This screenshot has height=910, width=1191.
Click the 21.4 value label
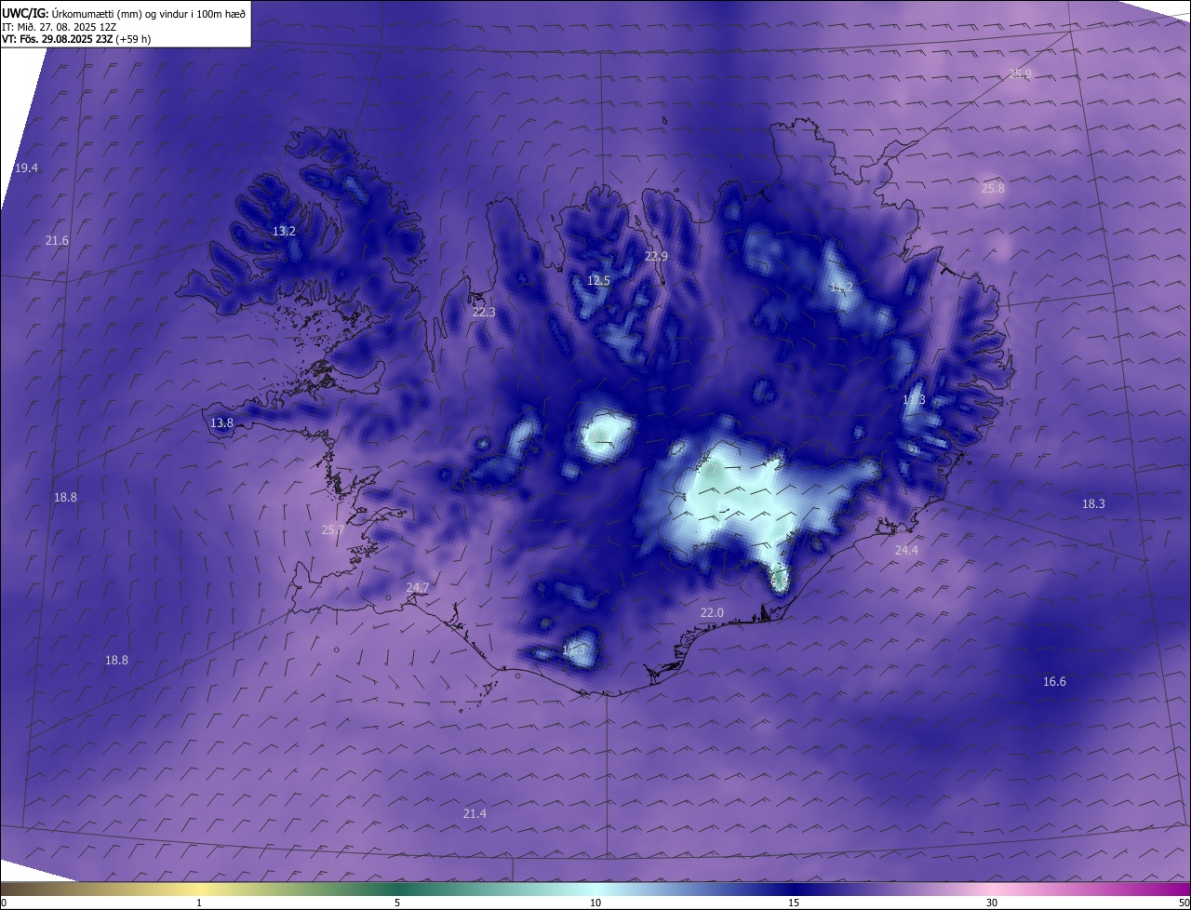point(475,814)
